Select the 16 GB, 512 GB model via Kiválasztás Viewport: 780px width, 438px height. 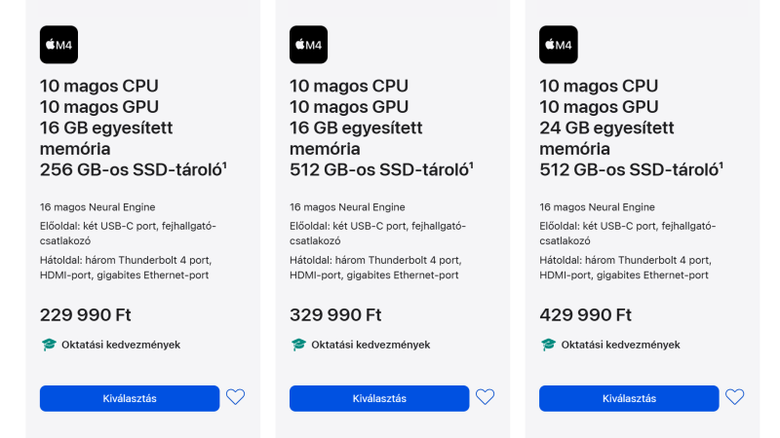(x=379, y=398)
